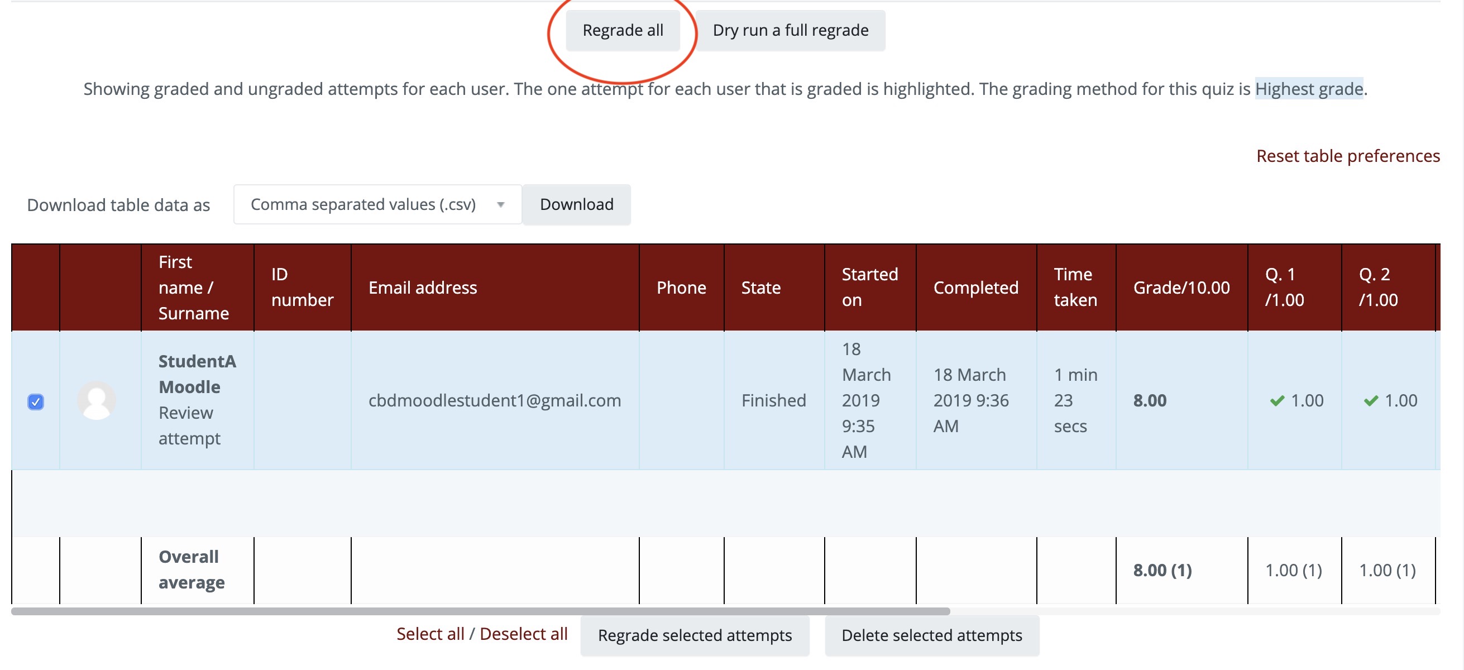Screen dimensions: 1464x670
Task: Click Regrade all button
Action: [623, 31]
